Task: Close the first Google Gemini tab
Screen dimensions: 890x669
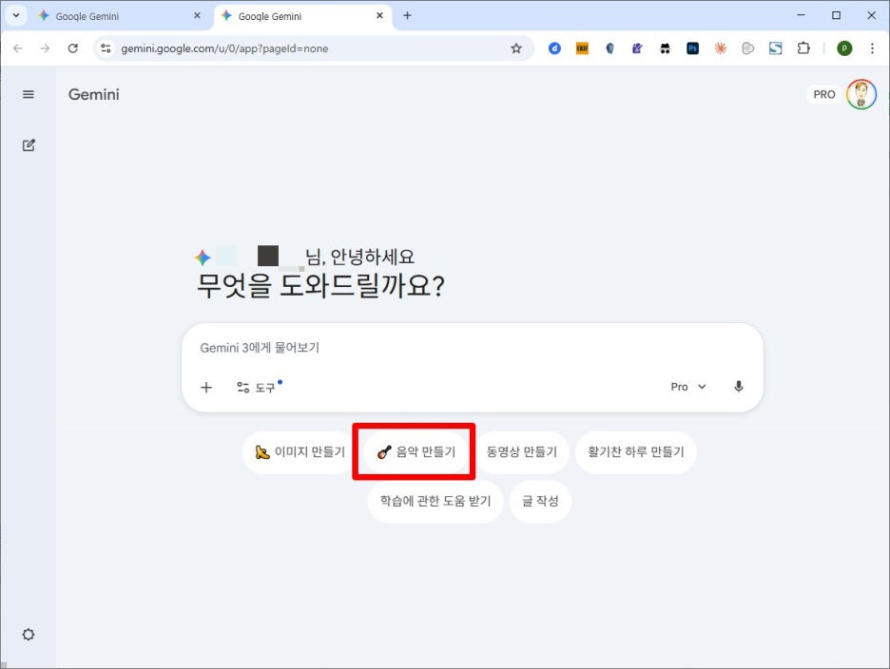Action: [x=197, y=16]
